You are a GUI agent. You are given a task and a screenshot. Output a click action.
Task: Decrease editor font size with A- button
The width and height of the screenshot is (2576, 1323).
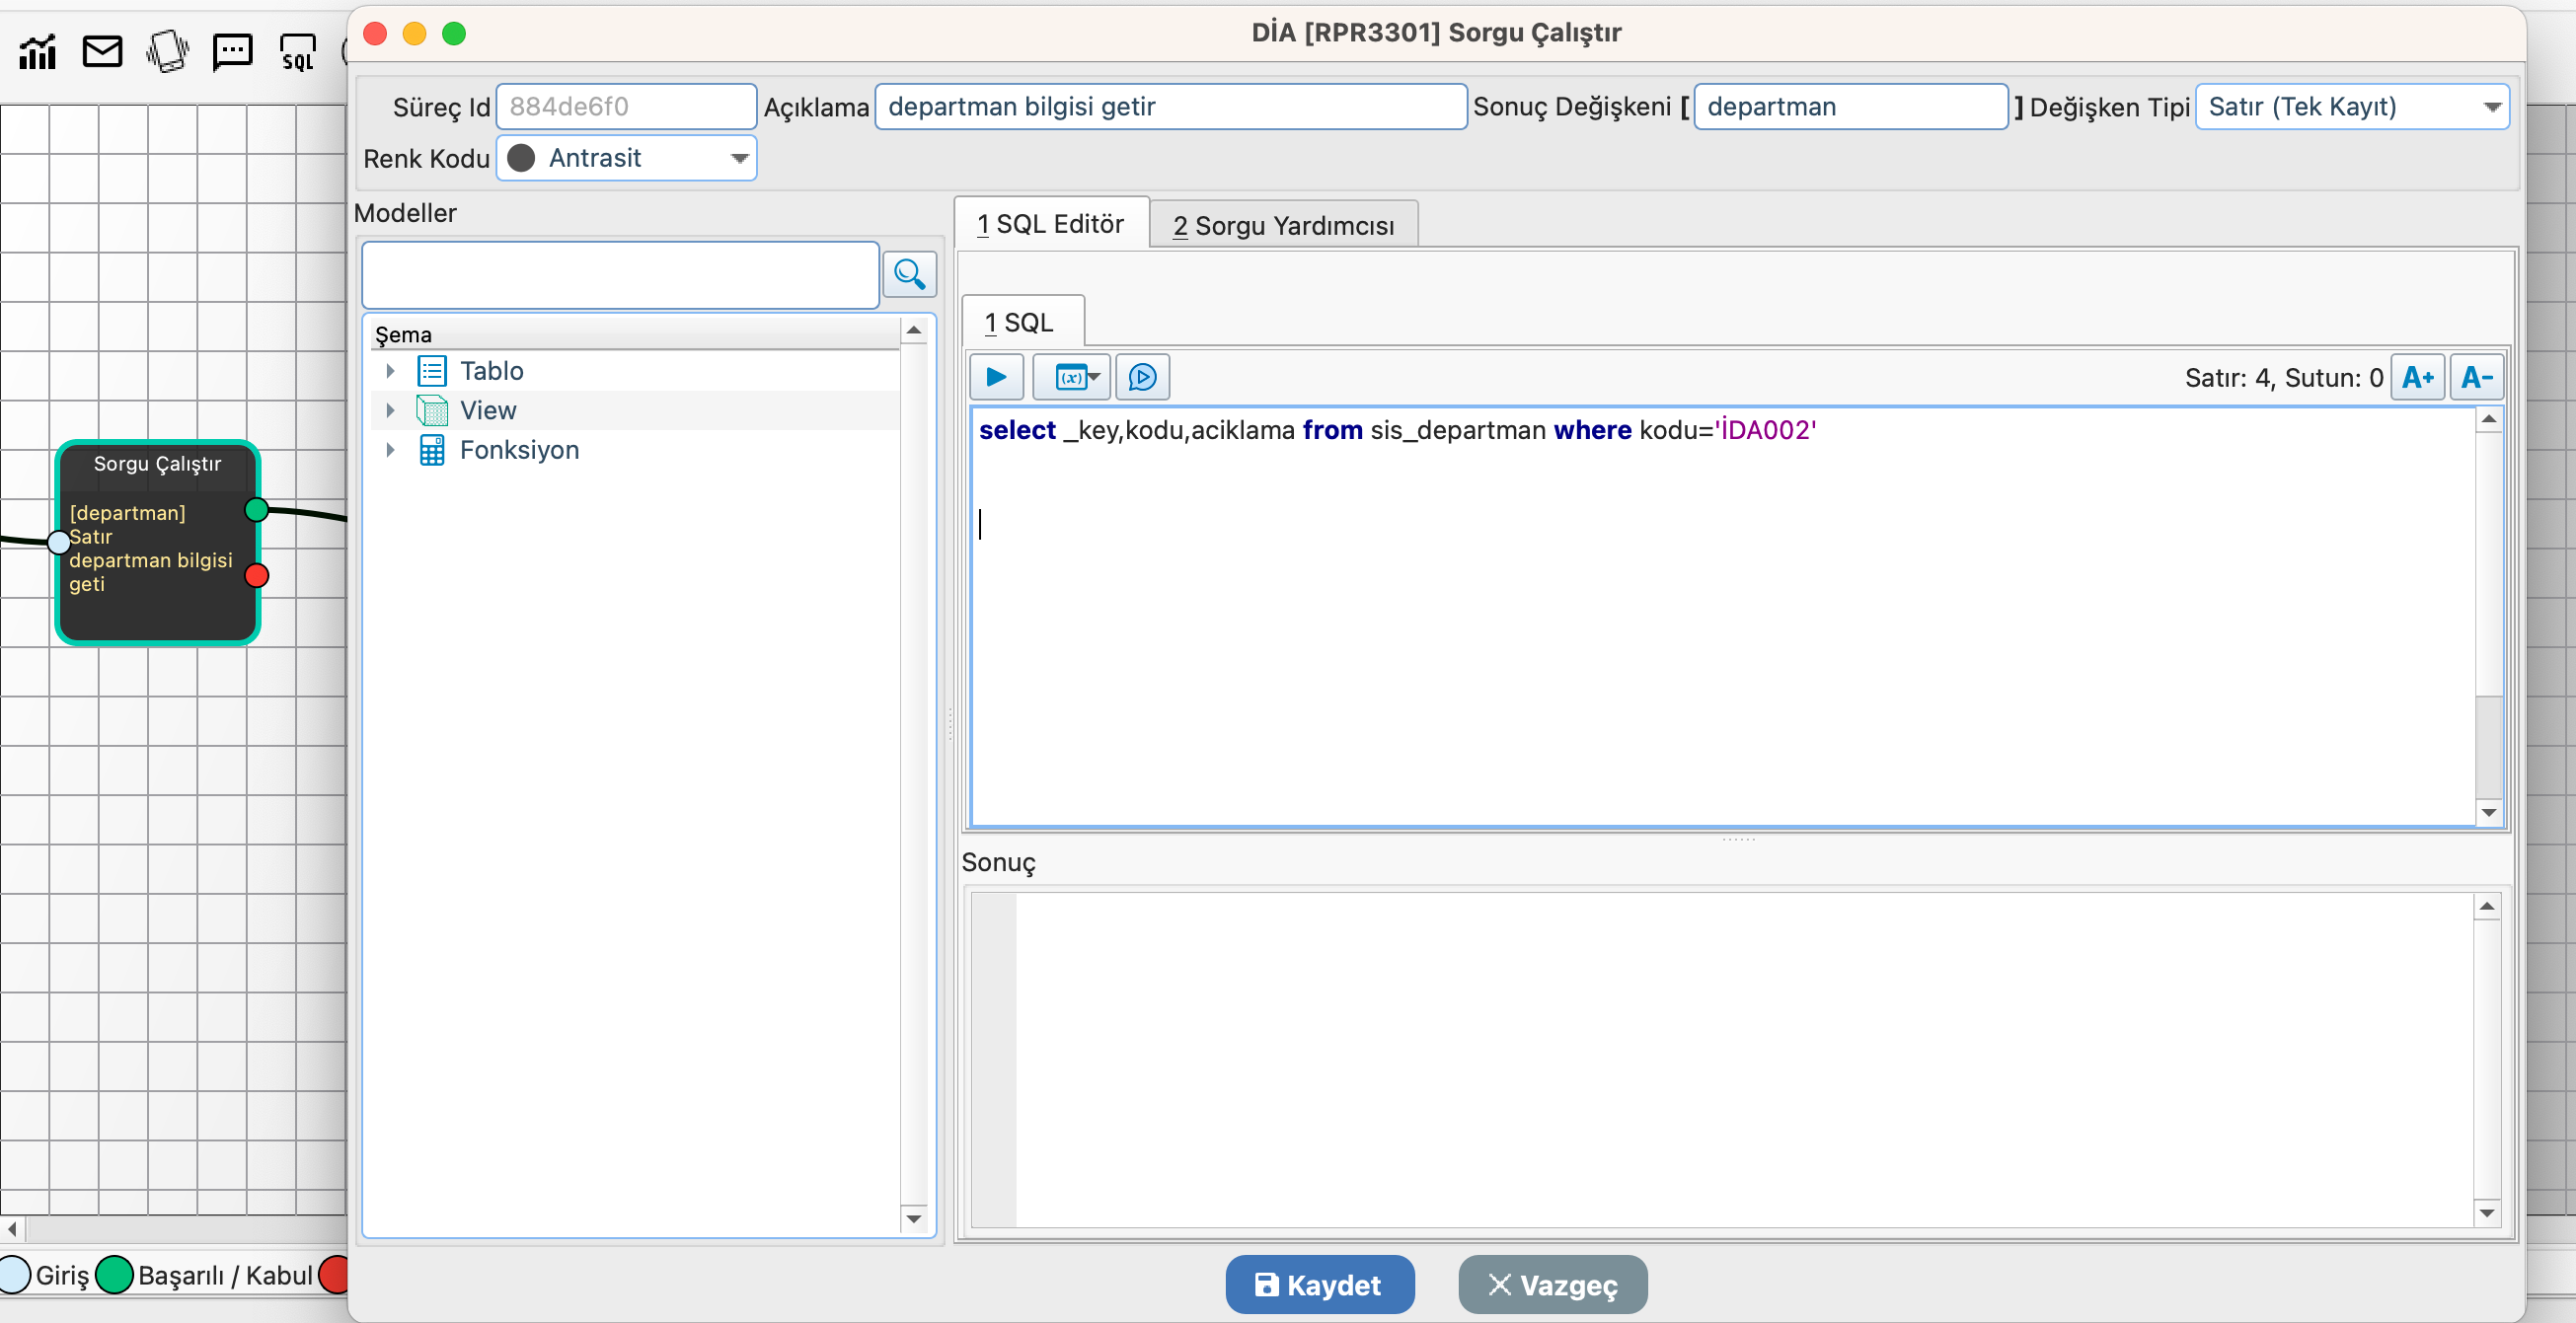click(x=2476, y=377)
